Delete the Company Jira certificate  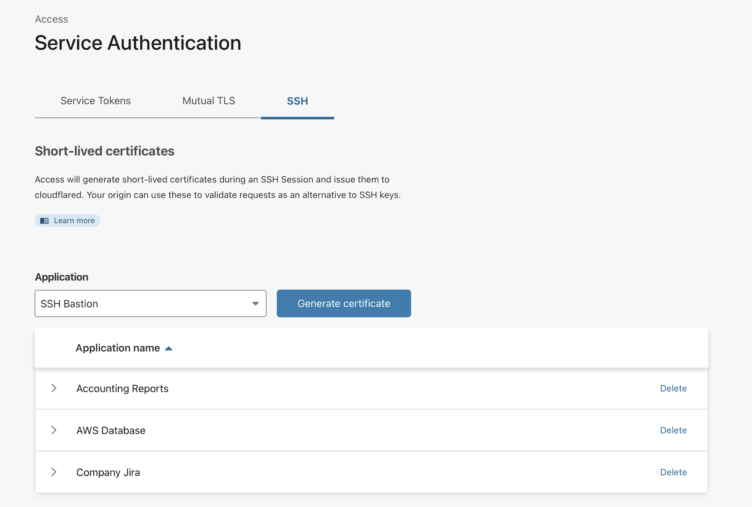673,472
